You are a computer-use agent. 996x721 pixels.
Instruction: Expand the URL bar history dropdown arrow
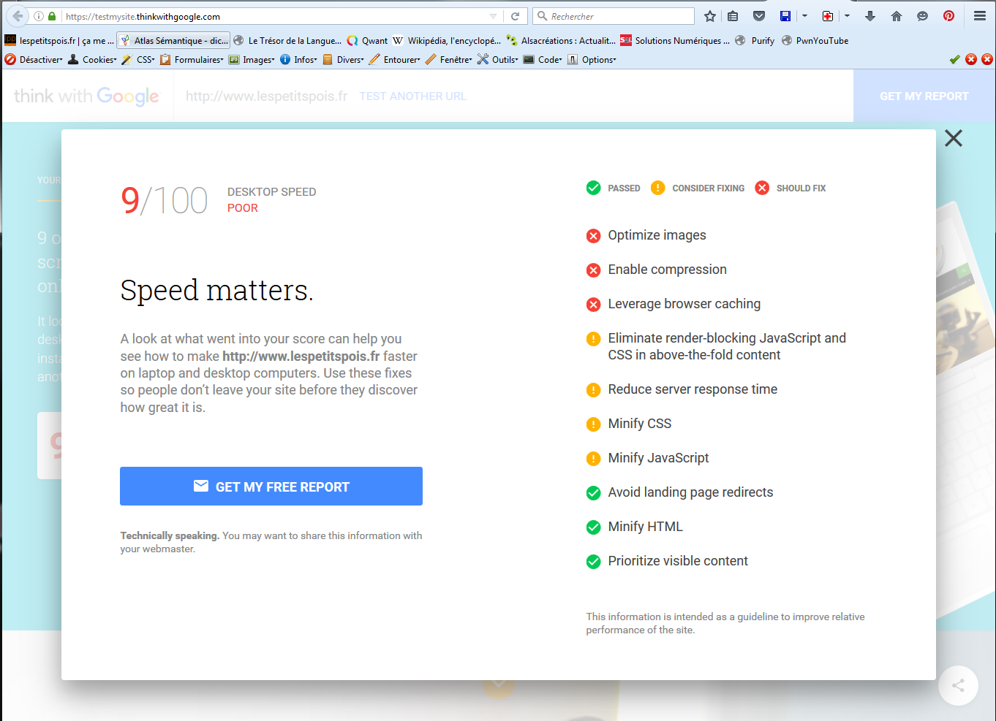[493, 16]
